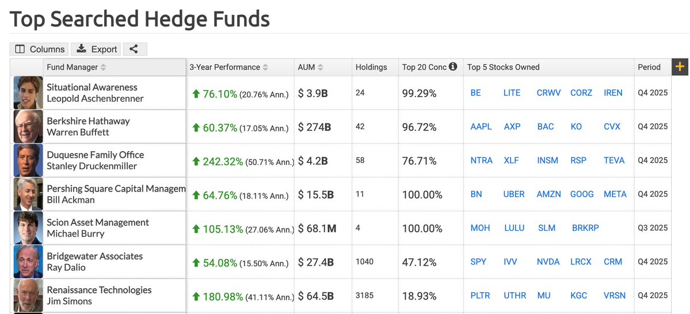Click the CRM ticker link
The width and height of the screenshot is (690, 314).
[x=613, y=262]
